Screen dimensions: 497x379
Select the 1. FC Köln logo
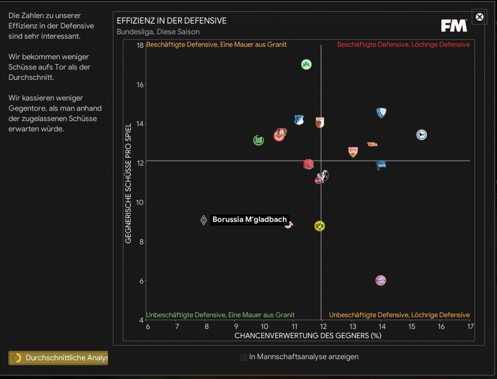[319, 180]
